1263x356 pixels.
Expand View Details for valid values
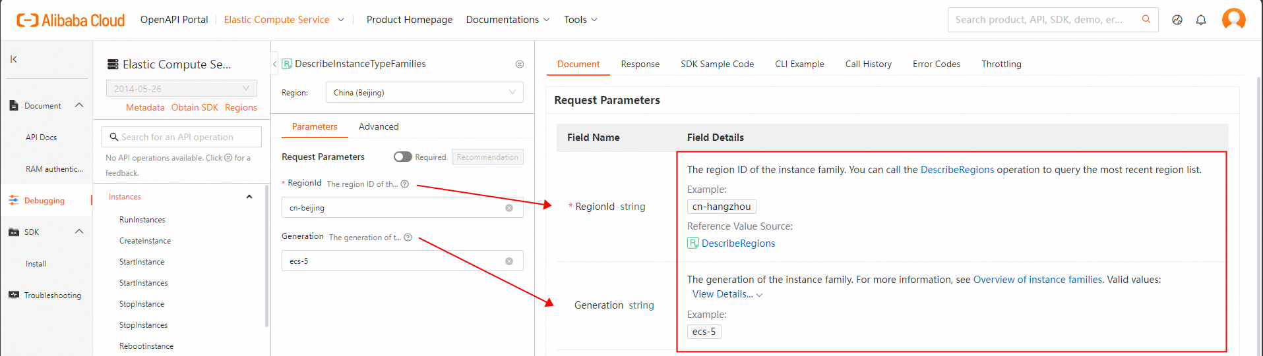727,294
